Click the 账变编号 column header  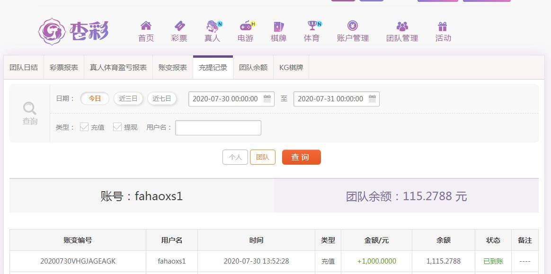78,240
